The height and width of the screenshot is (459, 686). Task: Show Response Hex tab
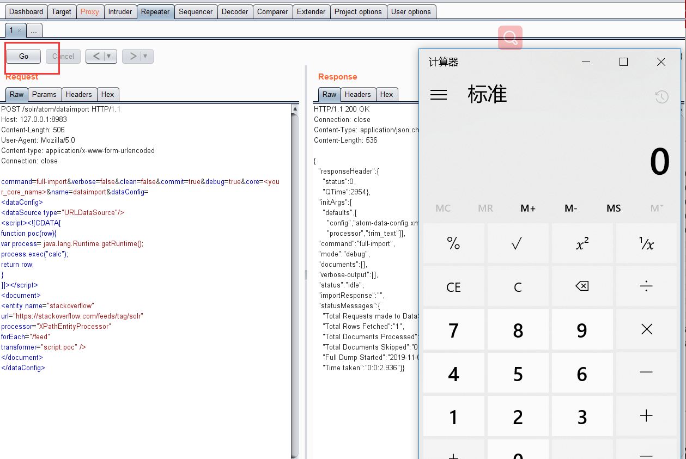coord(387,94)
